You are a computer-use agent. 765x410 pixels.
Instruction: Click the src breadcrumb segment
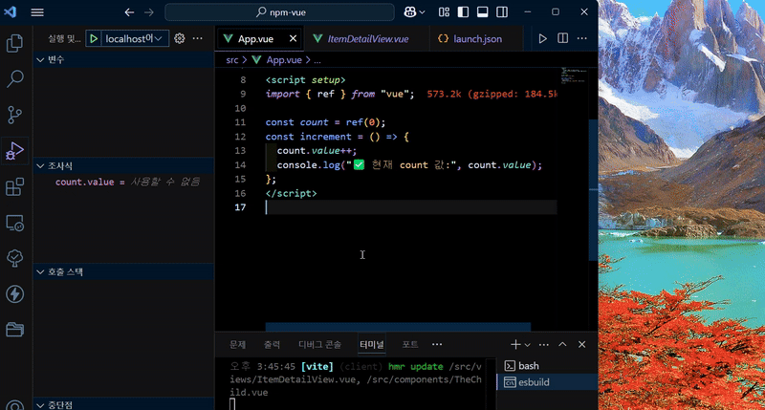(232, 60)
